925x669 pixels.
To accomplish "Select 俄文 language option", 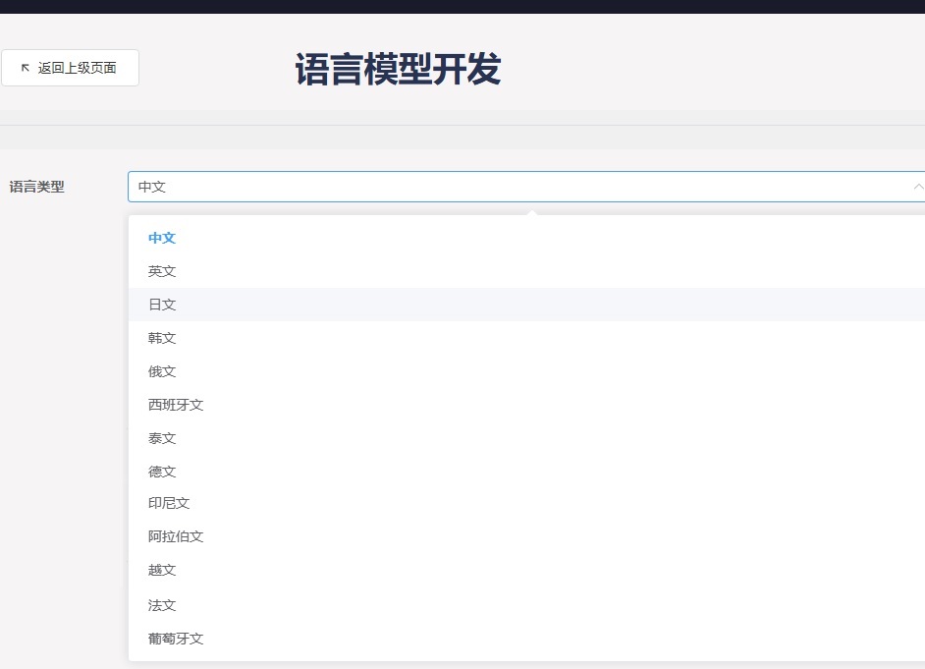I will point(162,371).
